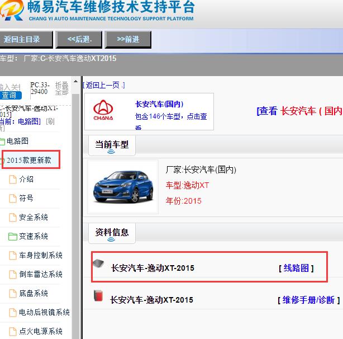Open the 维修手册/诊断 link

click(309, 300)
